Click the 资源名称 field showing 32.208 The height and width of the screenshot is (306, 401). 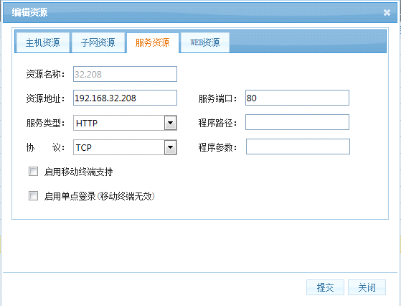point(125,74)
